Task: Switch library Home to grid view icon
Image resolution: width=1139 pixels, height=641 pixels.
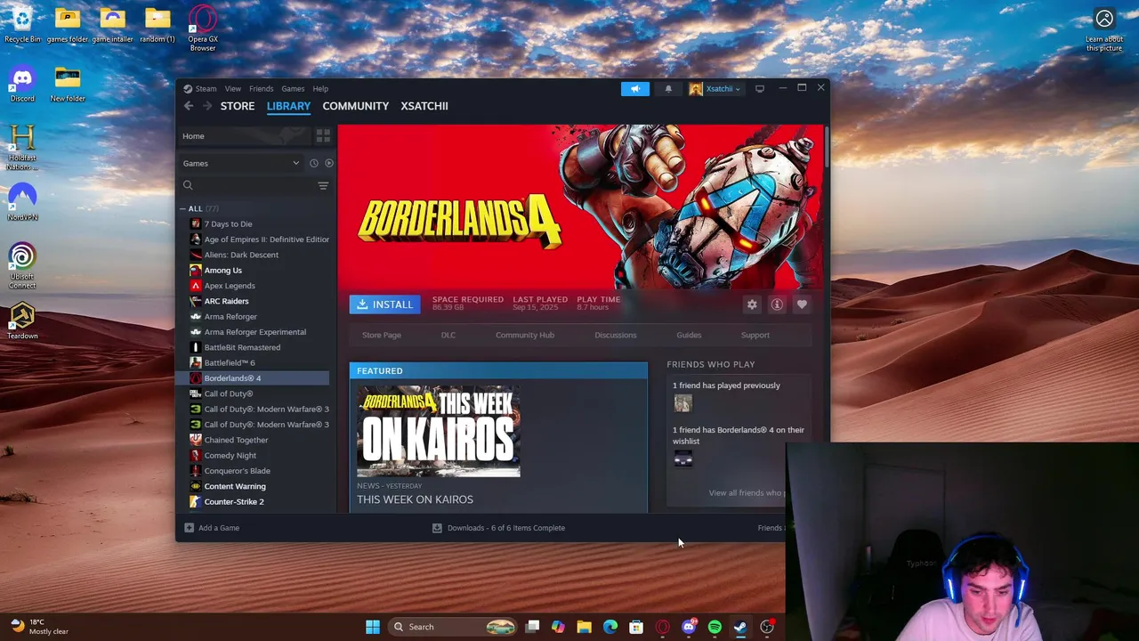Action: coord(323,136)
